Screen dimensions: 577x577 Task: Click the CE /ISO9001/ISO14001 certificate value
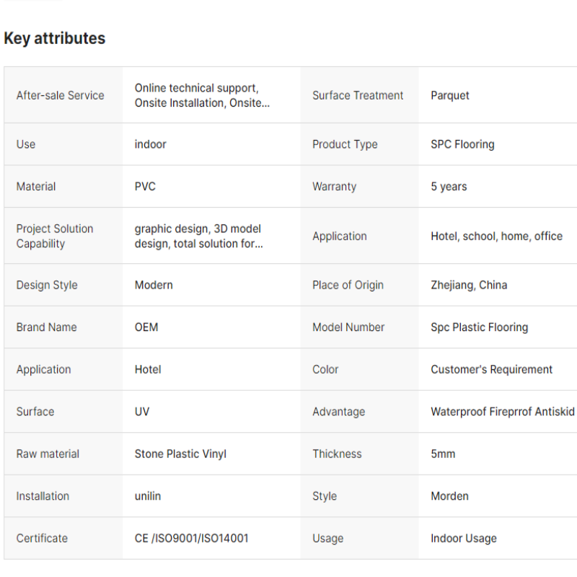coord(191,538)
